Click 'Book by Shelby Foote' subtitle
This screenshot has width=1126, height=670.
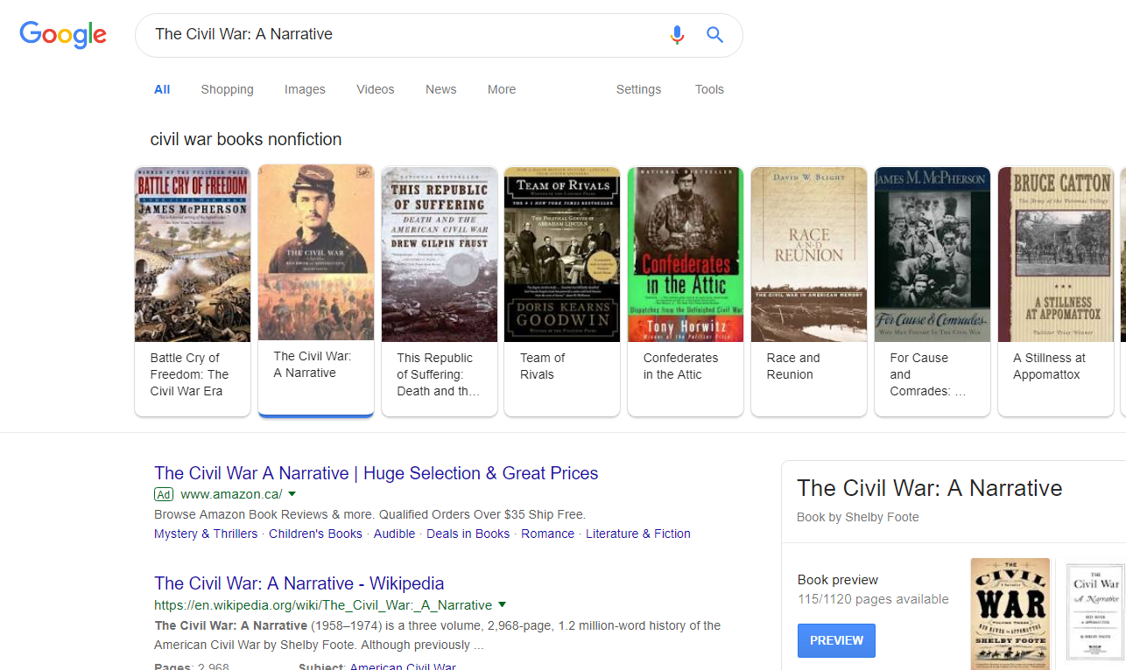[x=858, y=517]
